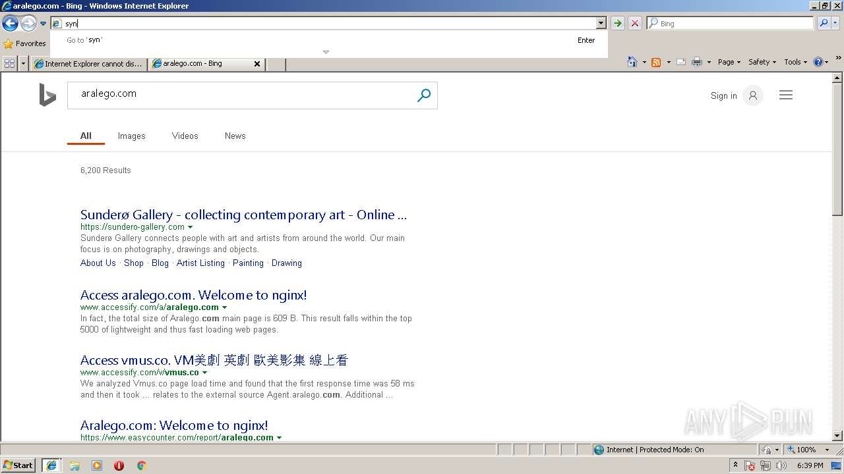Select the Images results tab
Image resolution: width=844 pixels, height=474 pixels.
[131, 136]
